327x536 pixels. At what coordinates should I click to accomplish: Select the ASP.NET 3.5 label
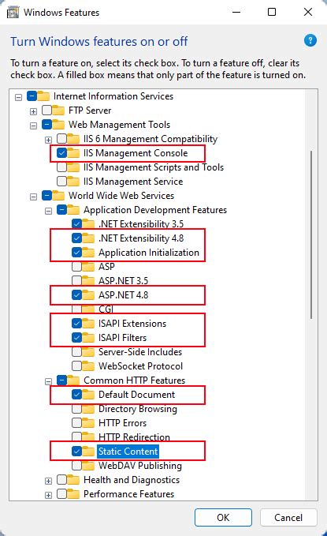point(123,281)
